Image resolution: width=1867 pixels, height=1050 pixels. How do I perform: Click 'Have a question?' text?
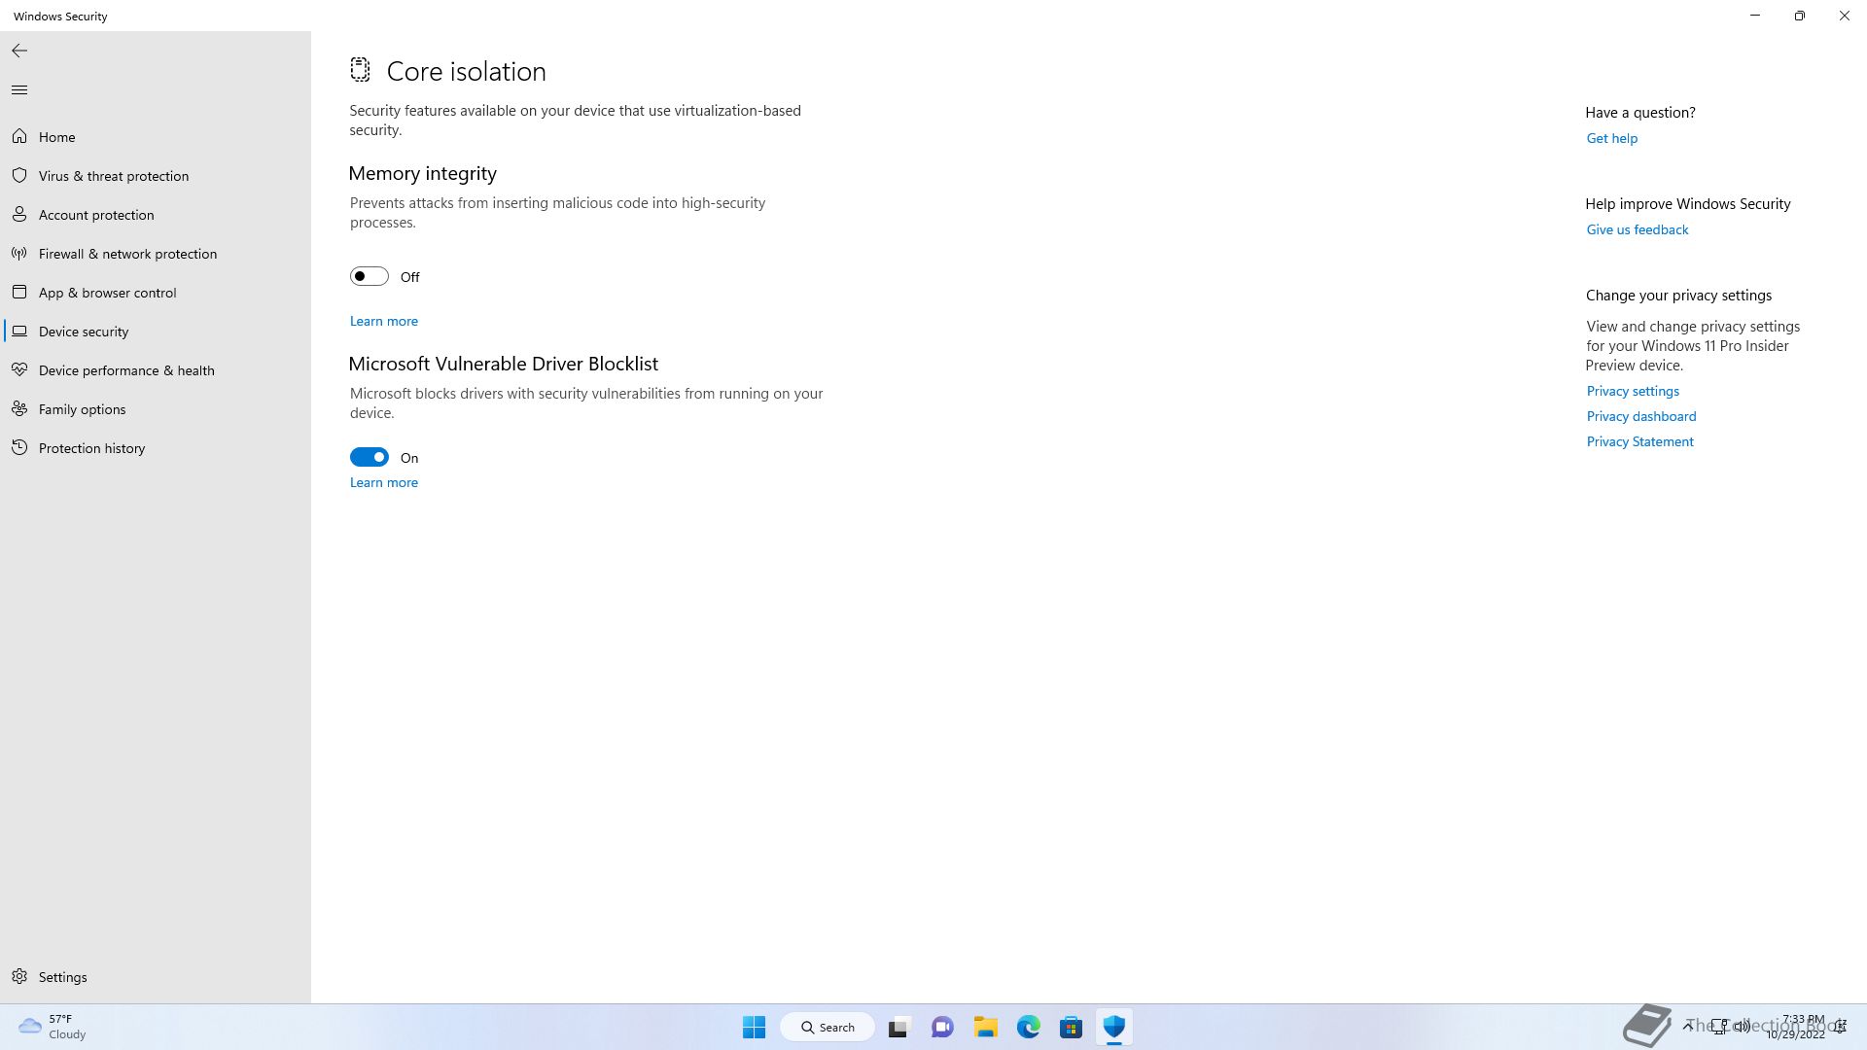pos(1639,113)
